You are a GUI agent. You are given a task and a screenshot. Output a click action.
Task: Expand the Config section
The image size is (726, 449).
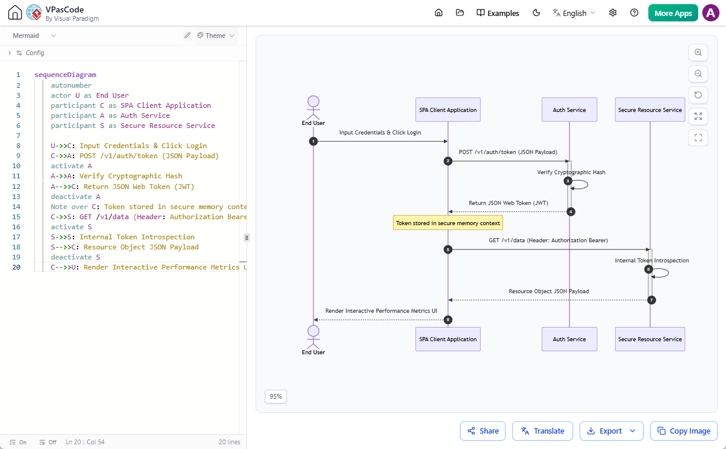(26, 53)
